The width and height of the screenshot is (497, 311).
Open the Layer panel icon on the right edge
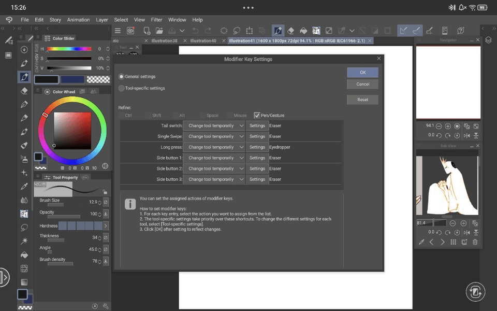pyautogui.click(x=488, y=40)
